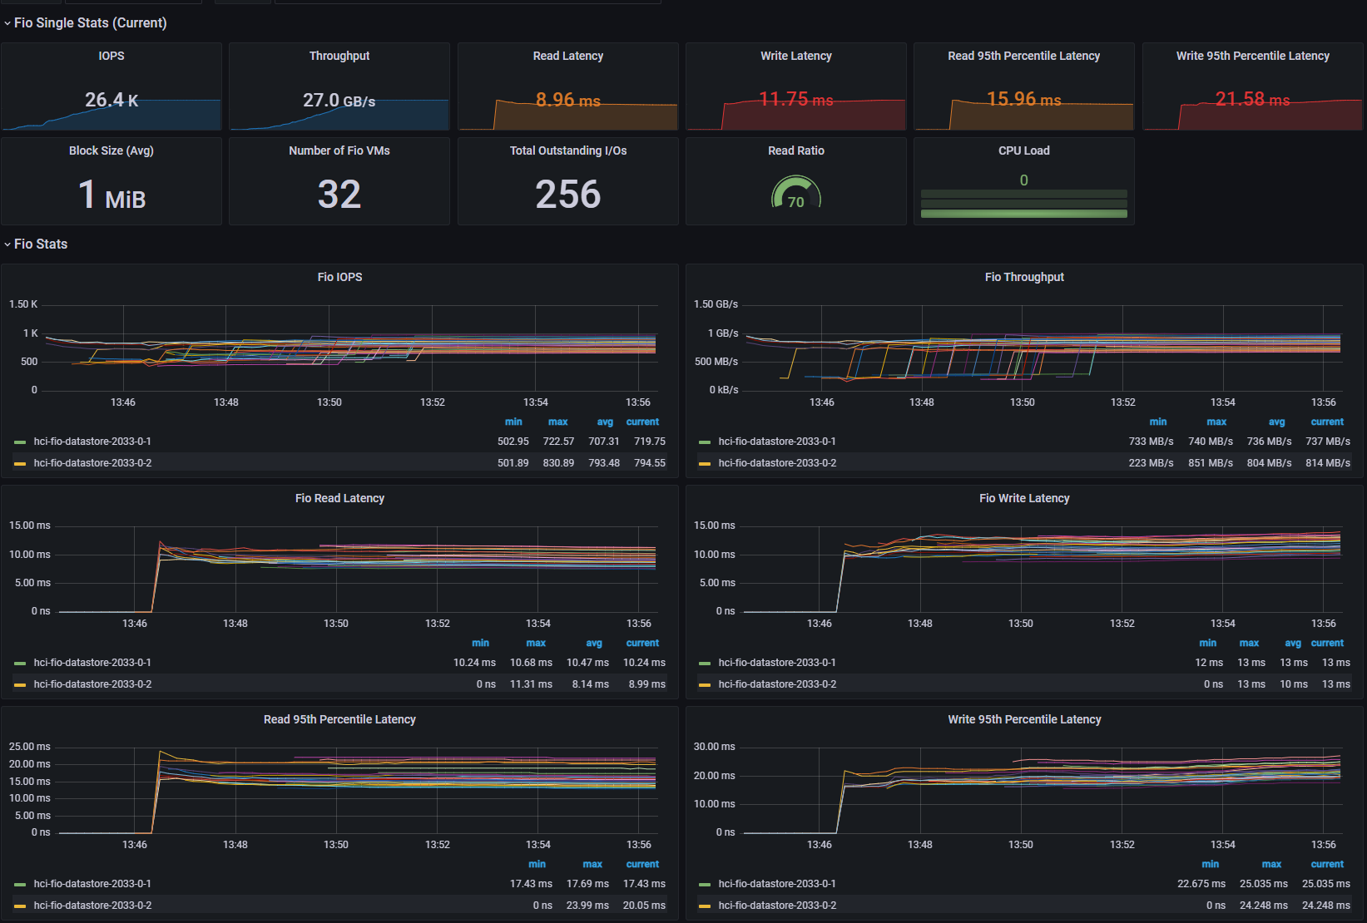The height and width of the screenshot is (923, 1367).
Task: Click the Total Outstanding I/Os panel title
Action: (568, 151)
